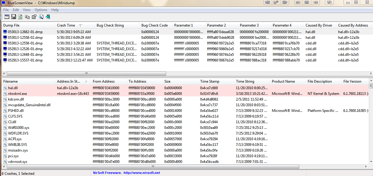Select the 052913-15537-01.dmp dump icon
Screen dimensions: 373x176
click(x=5, y=60)
